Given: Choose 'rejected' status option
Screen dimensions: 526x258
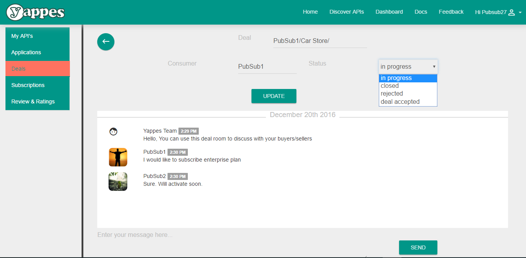Looking at the screenshot, I should [408, 94].
